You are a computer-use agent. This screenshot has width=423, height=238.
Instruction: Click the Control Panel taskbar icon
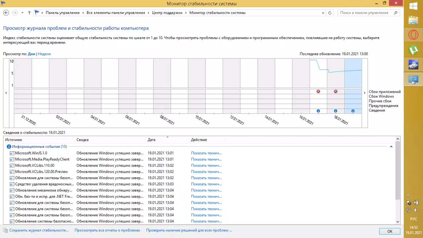[x=413, y=79]
